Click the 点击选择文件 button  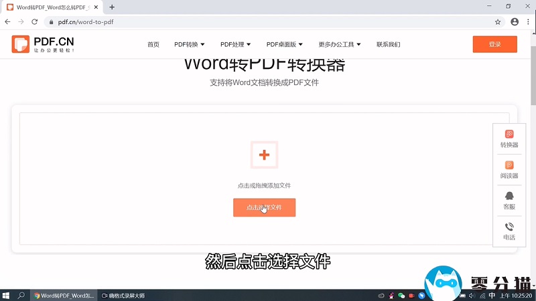click(x=264, y=207)
